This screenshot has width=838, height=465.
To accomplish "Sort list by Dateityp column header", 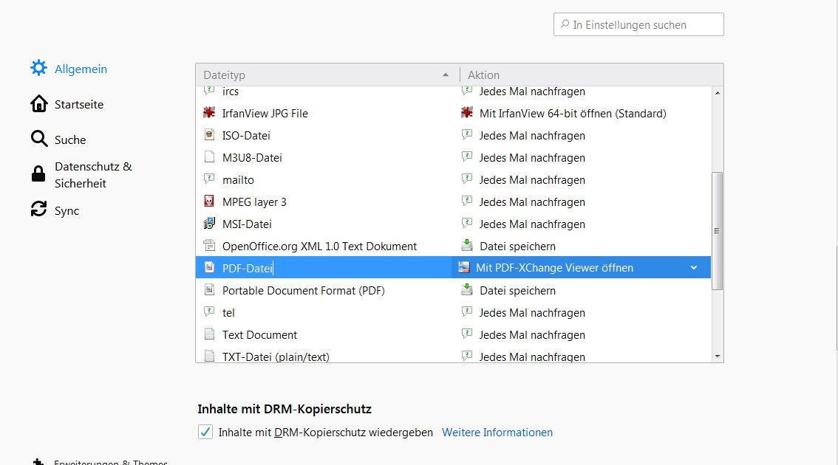I will click(325, 75).
